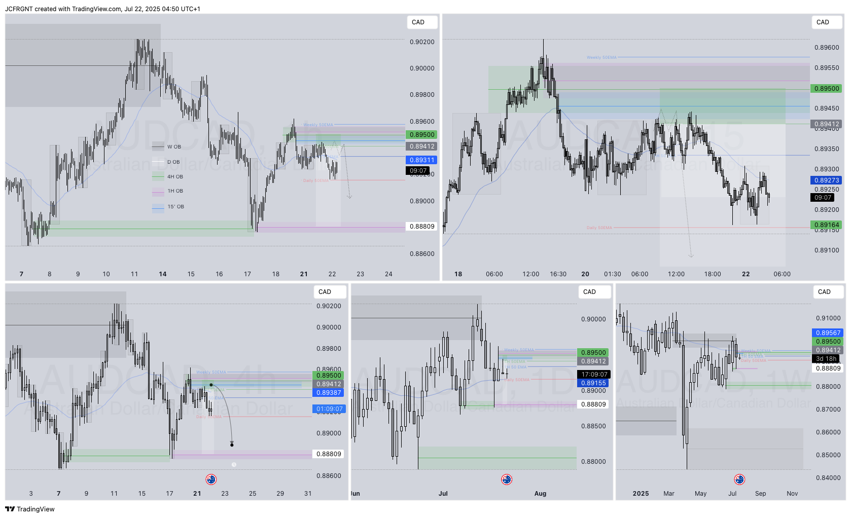Viewport: 851px width, 518px height.
Task: Click 0.88809 price label on 1D chart
Action: coord(593,404)
